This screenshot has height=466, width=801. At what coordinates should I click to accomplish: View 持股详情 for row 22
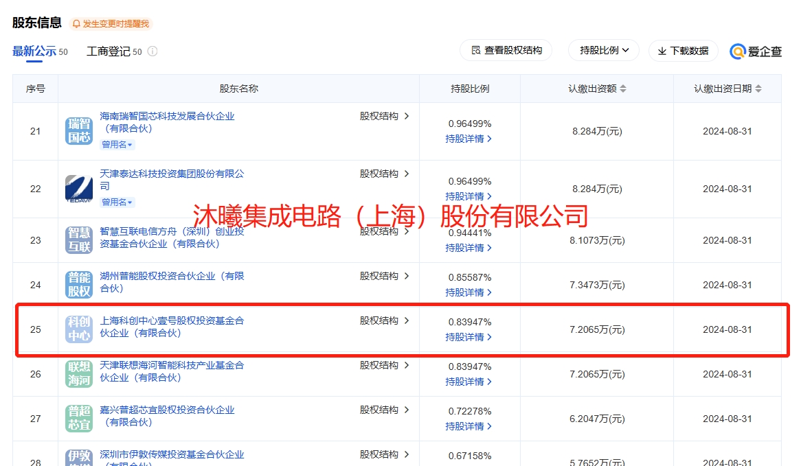tap(469, 196)
